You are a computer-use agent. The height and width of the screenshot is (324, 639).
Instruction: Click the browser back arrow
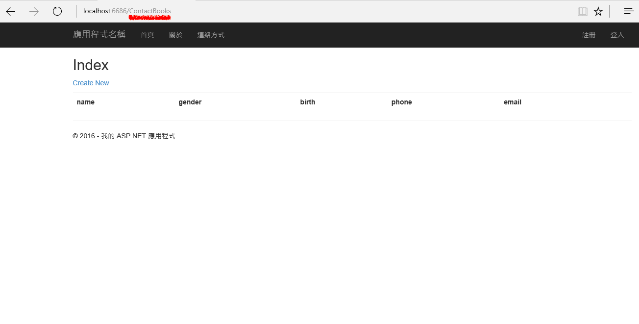click(11, 11)
